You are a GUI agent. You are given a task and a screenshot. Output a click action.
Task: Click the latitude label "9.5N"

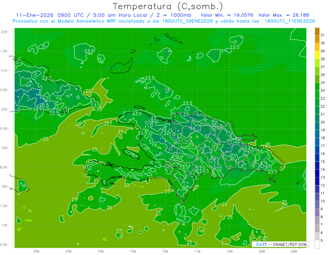point(4,128)
